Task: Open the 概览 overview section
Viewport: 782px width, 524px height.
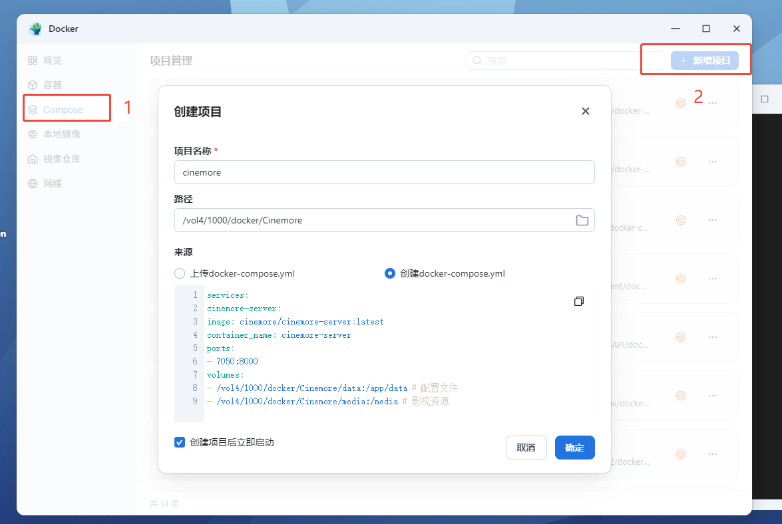Action: click(52, 61)
